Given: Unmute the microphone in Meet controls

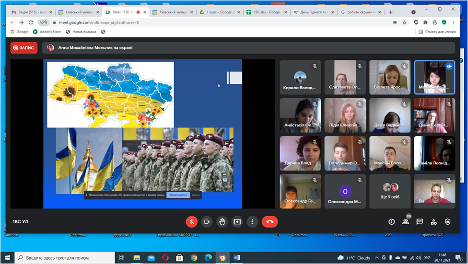Looking at the screenshot, I should coord(192,222).
